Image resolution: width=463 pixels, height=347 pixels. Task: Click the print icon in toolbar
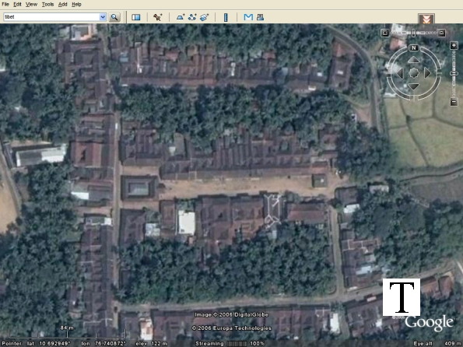click(260, 17)
